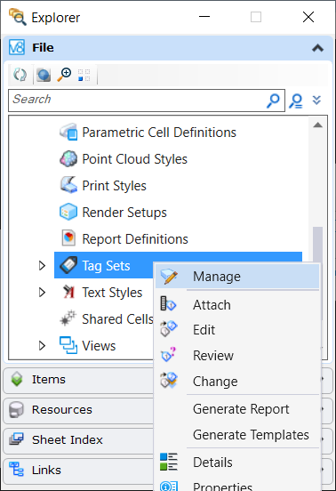The height and width of the screenshot is (491, 336).
Task: Click the refresh icon in File toolbar
Action: (20, 75)
